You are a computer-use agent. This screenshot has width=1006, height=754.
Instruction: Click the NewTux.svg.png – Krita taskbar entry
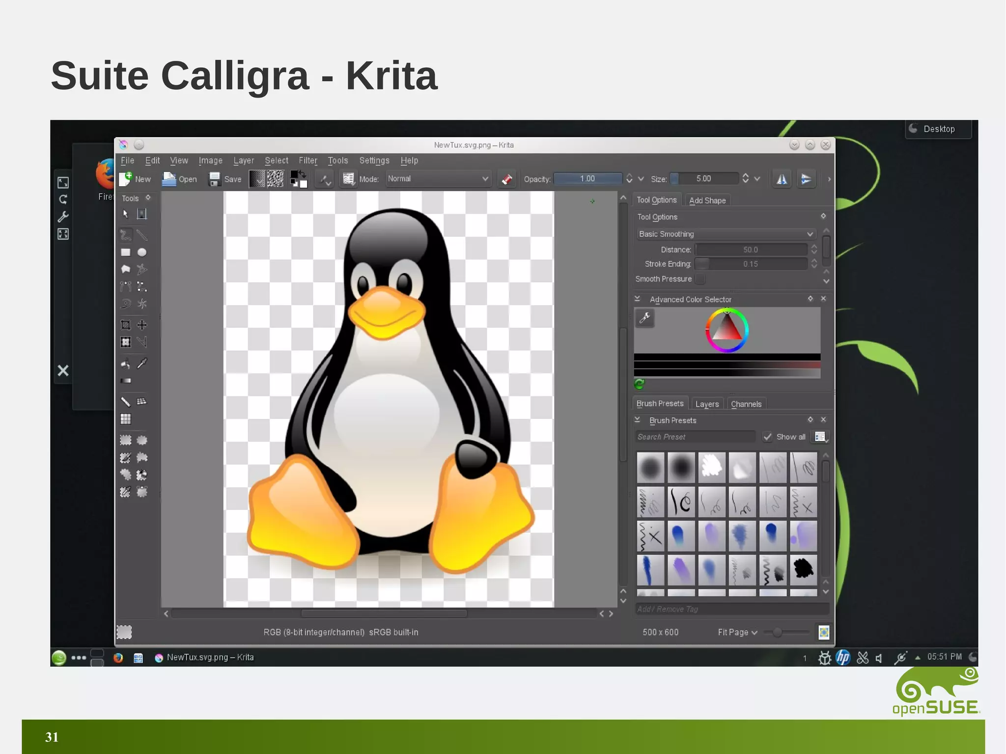tap(204, 657)
